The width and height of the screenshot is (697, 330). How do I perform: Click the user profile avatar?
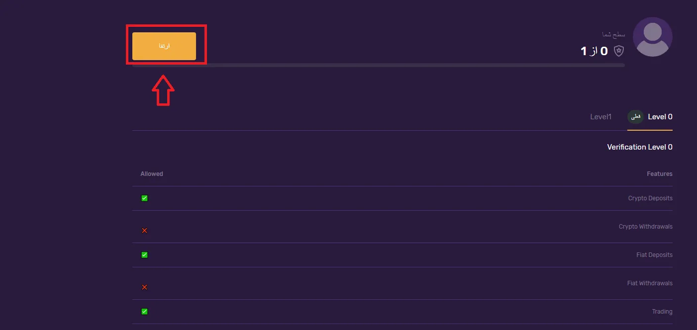tap(652, 37)
